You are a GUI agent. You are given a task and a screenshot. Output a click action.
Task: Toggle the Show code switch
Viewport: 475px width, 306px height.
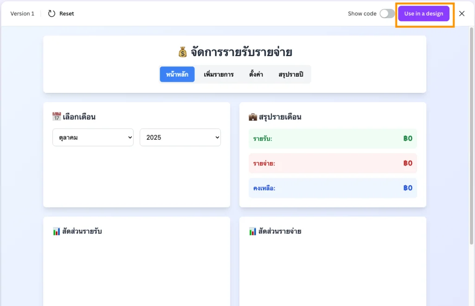pyautogui.click(x=387, y=13)
